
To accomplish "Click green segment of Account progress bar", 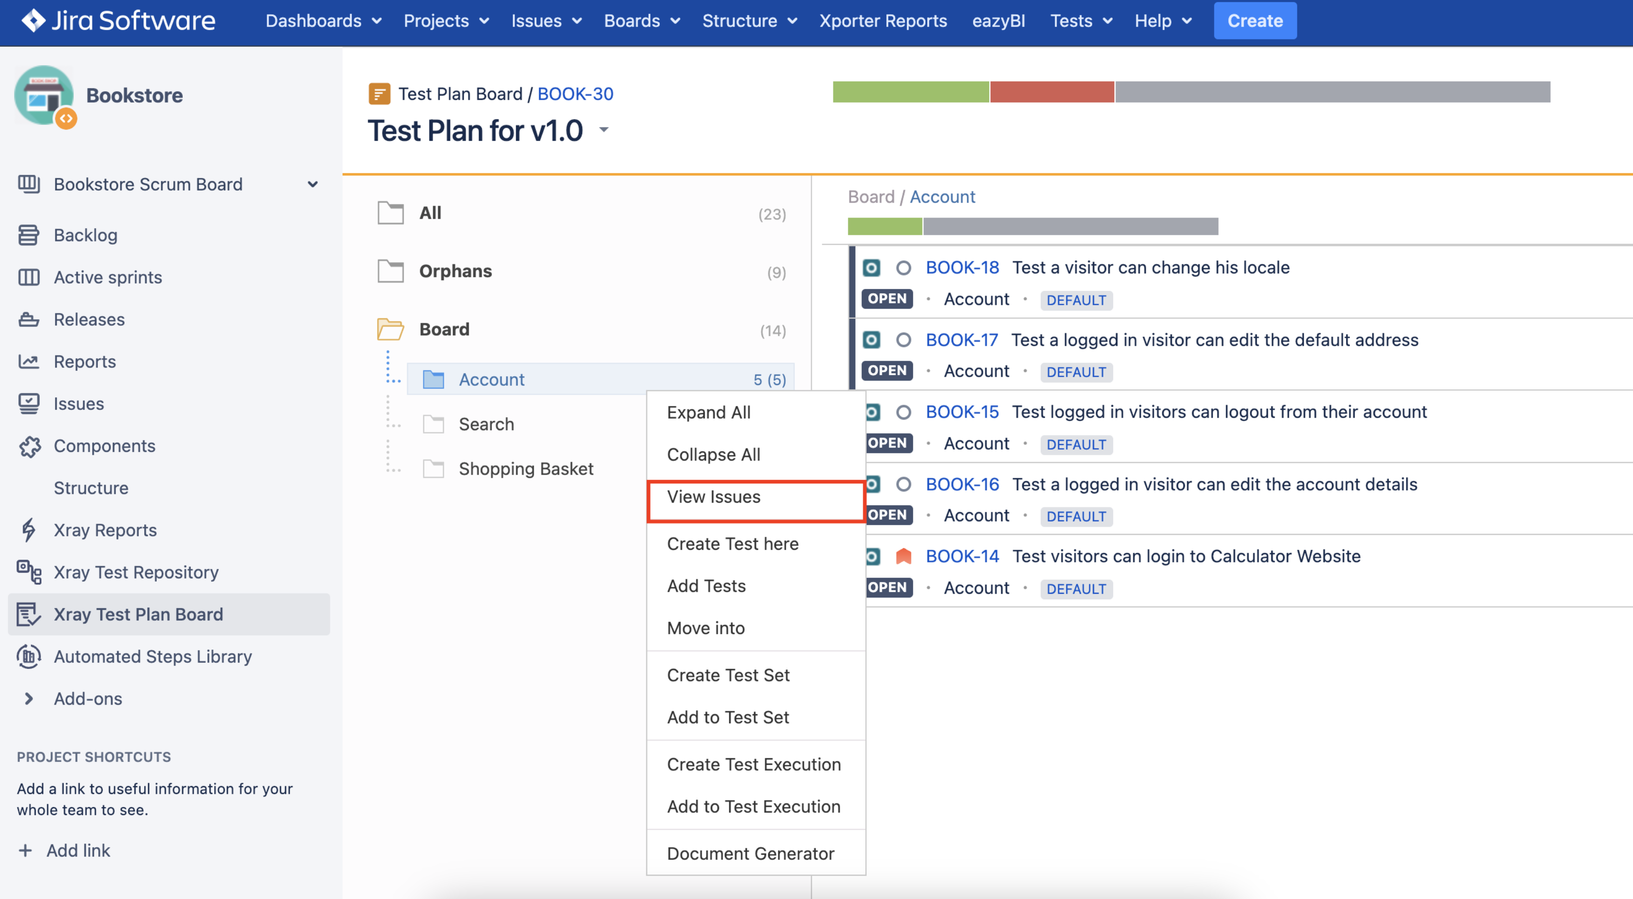I will point(885,226).
